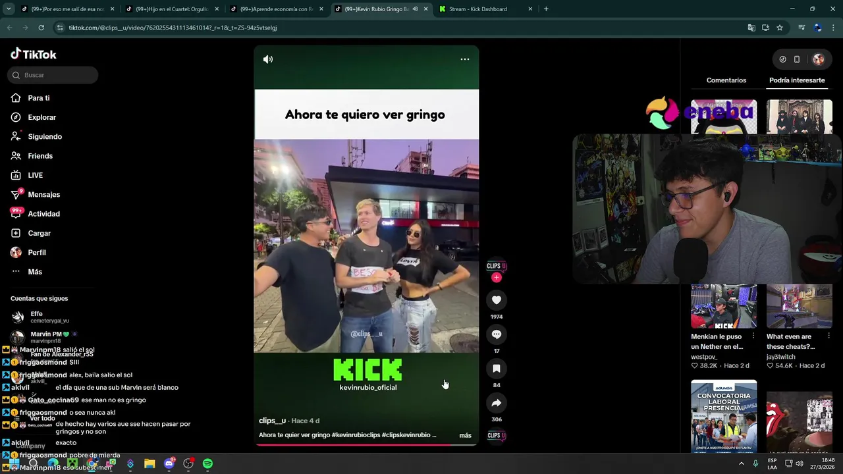Viewport: 843px width, 474px height.
Task: Mute the TikTok video sound
Action: 268,59
